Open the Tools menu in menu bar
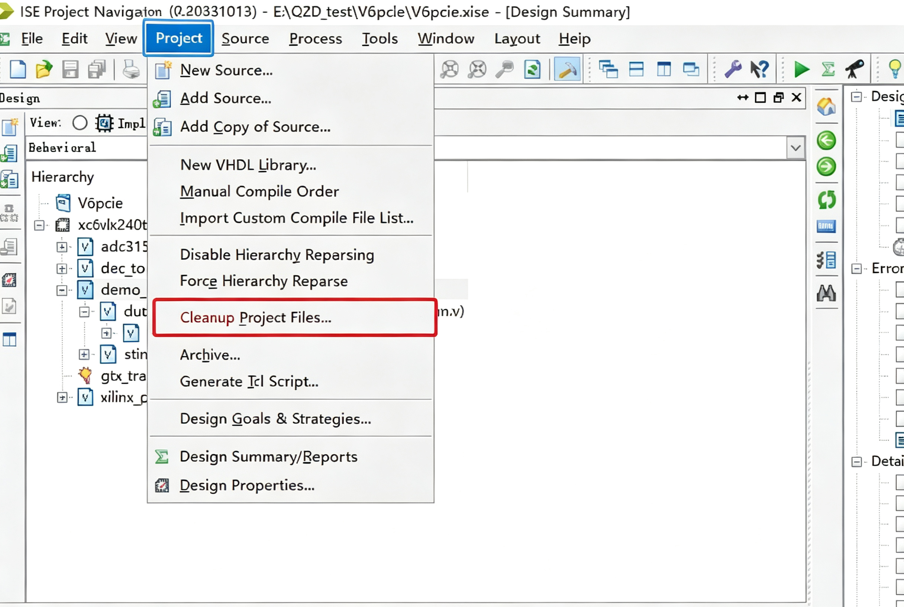The height and width of the screenshot is (607, 904). point(380,39)
